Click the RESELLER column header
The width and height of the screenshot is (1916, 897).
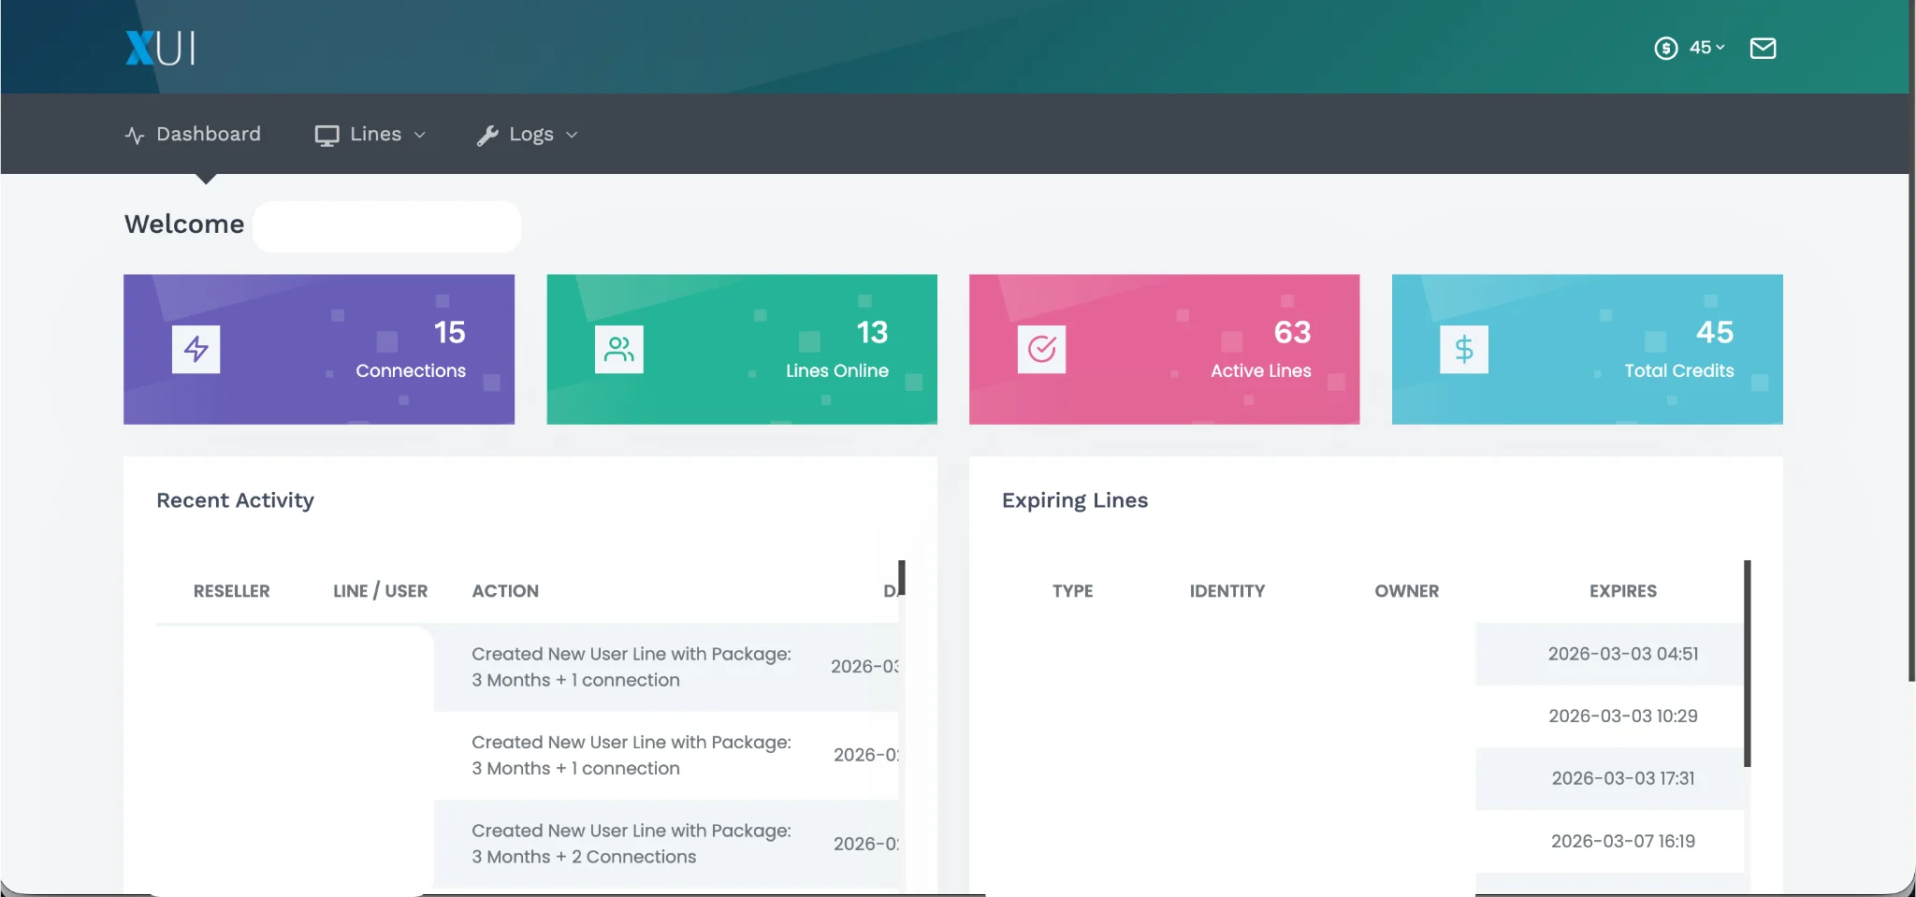coord(231,591)
